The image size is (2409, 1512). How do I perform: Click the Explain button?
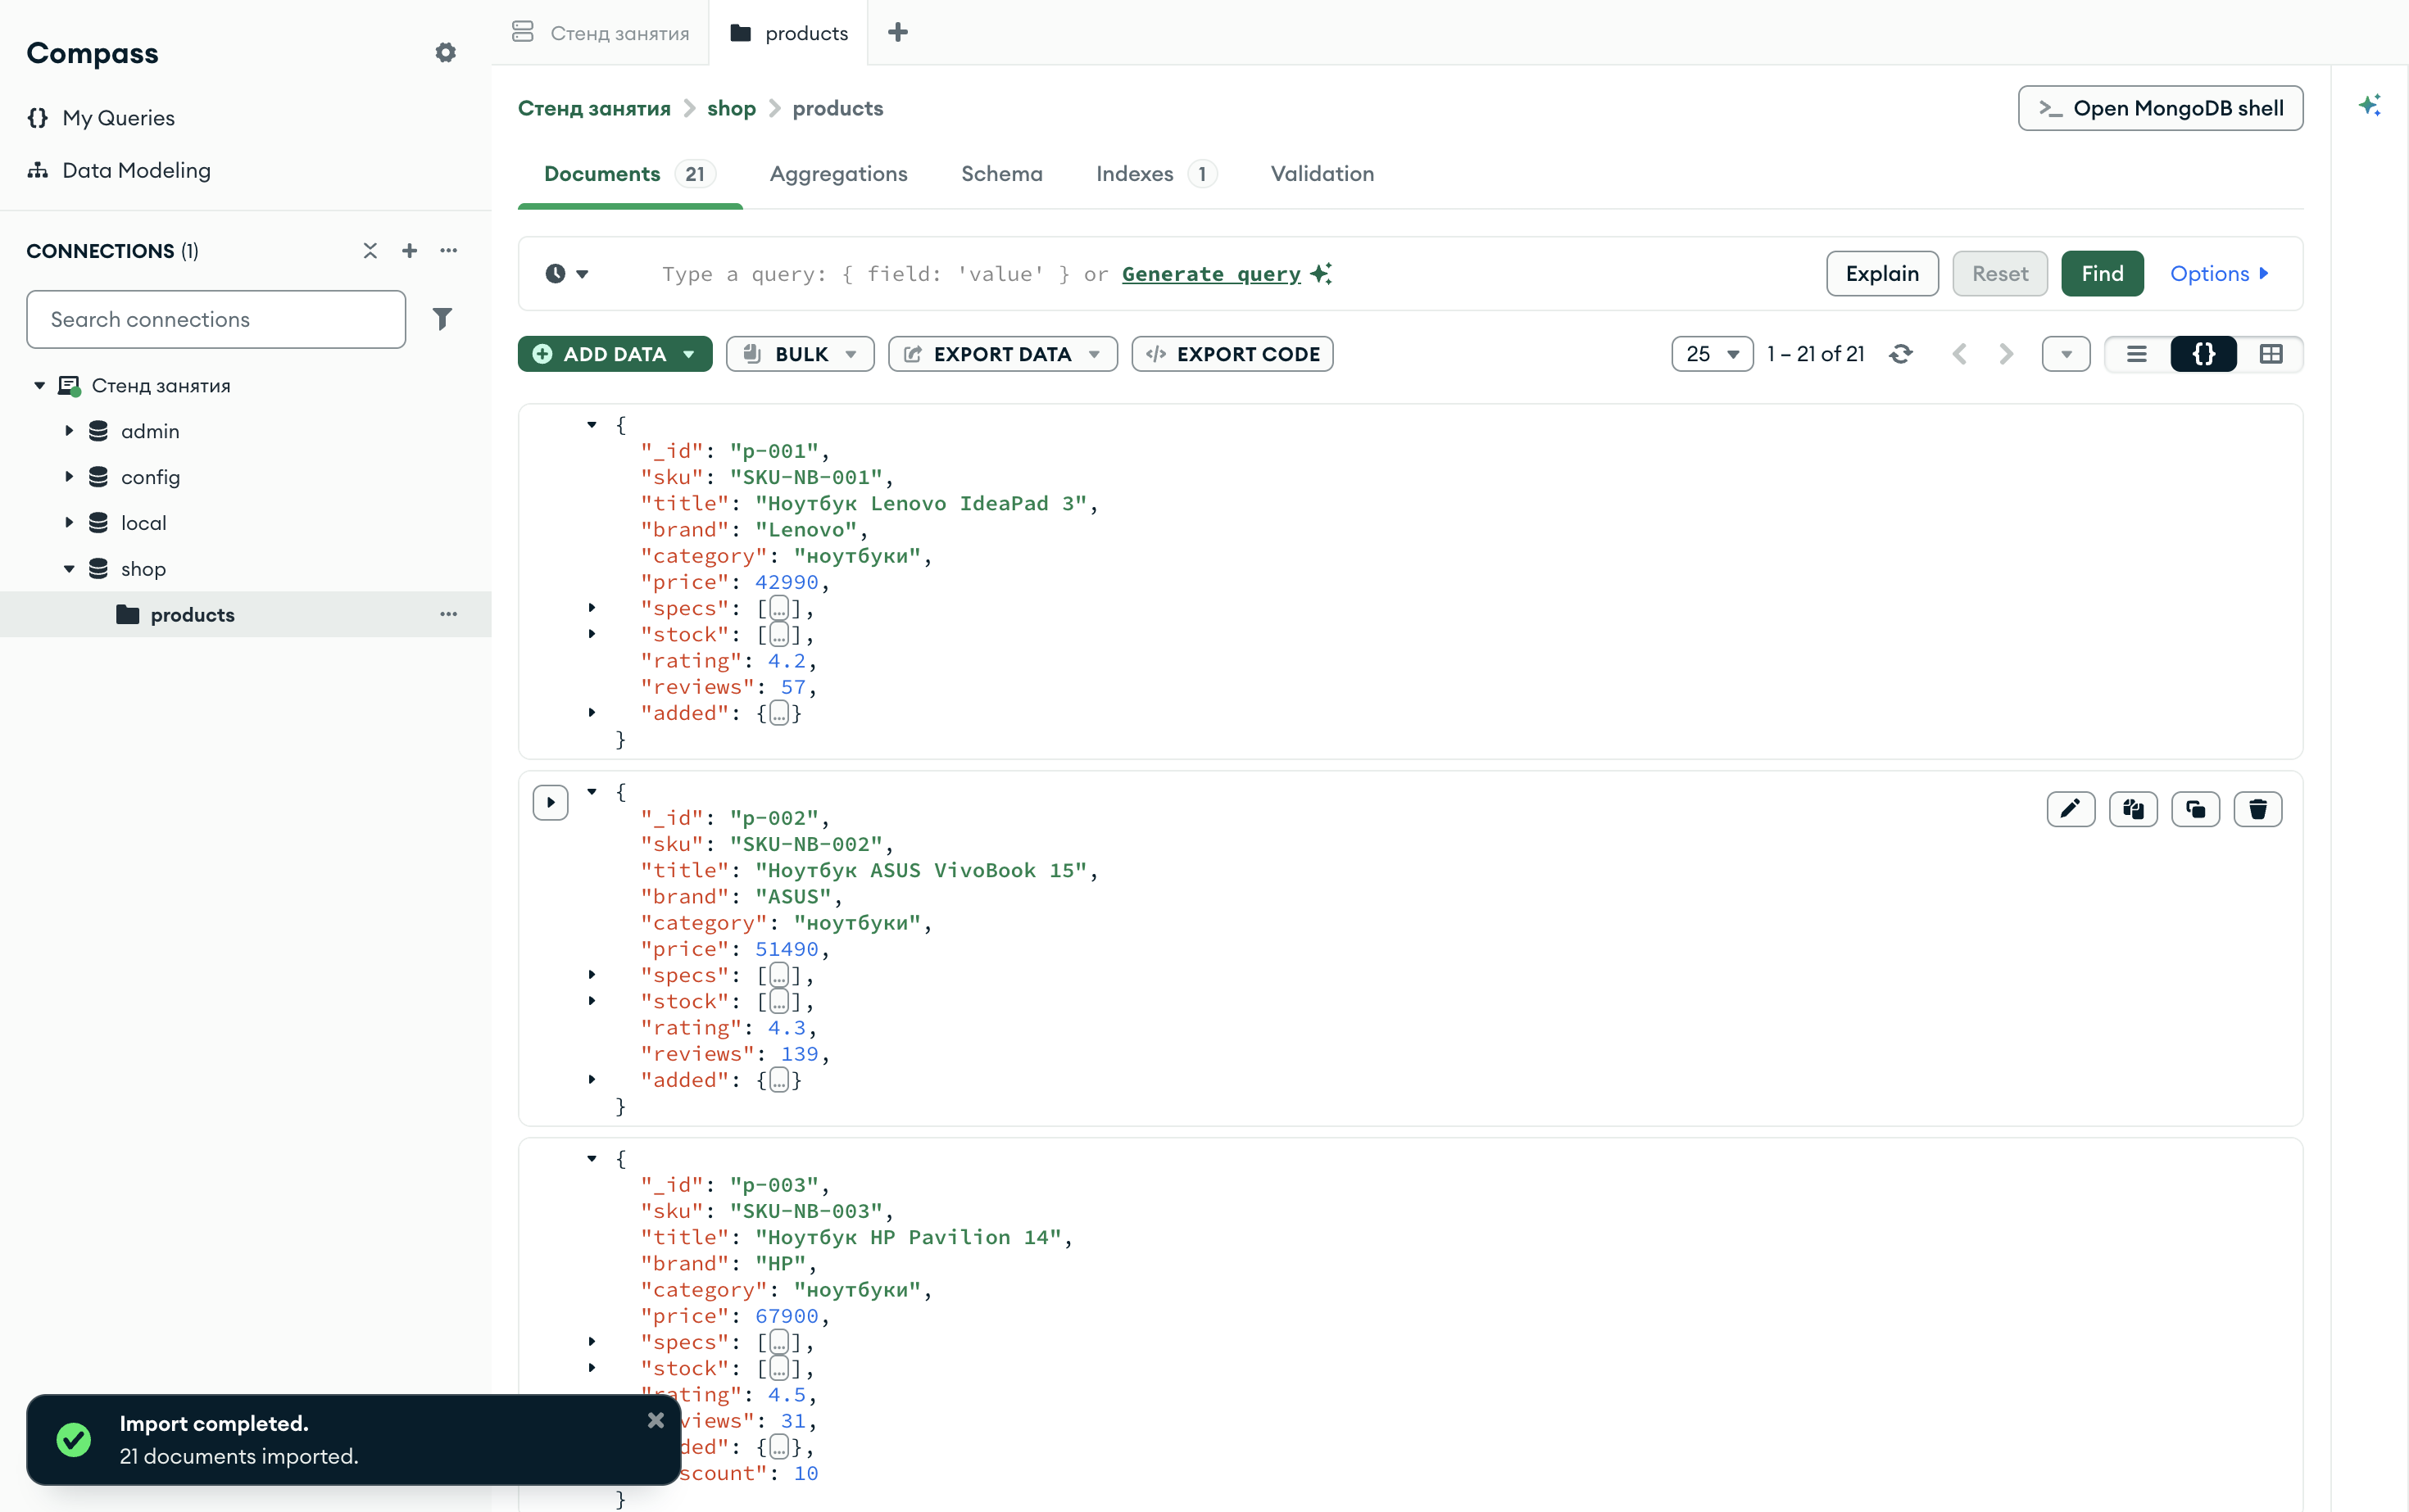(x=1882, y=273)
